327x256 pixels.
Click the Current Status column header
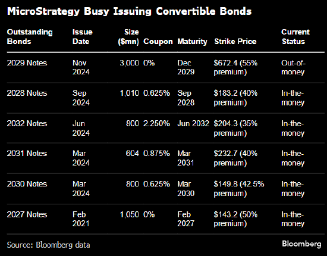coord(295,37)
